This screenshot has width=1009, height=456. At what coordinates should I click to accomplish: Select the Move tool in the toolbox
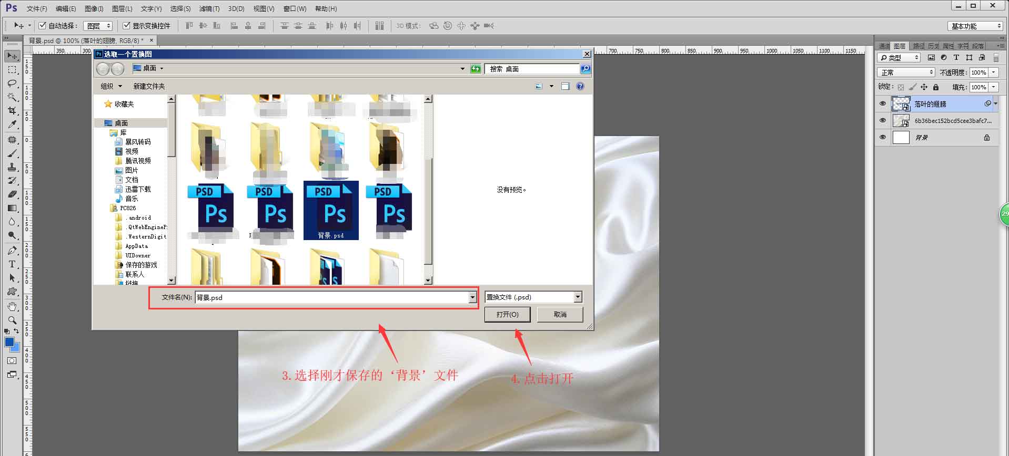12,56
